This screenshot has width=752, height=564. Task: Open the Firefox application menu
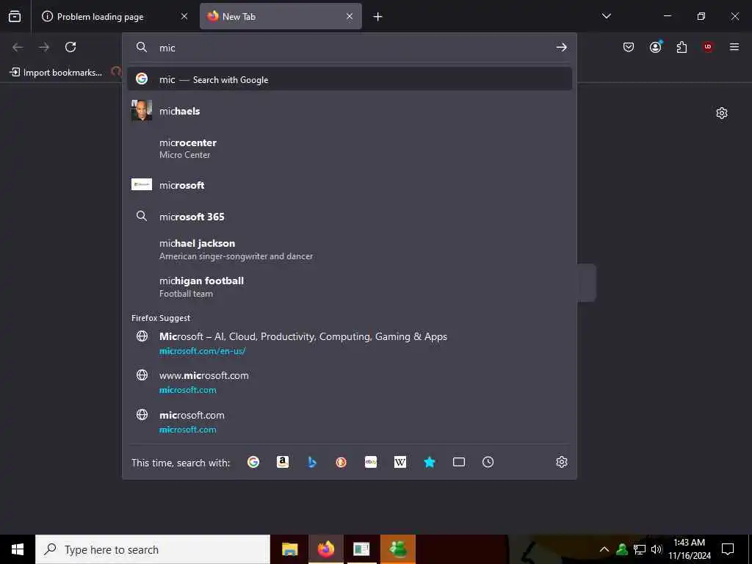(x=734, y=47)
